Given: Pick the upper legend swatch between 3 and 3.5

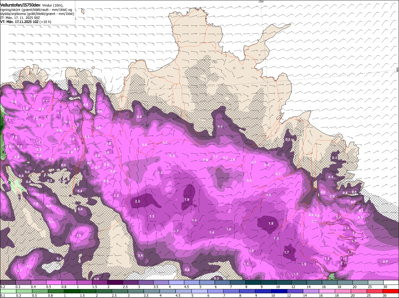Looking at the screenshot, I should tap(146, 282).
